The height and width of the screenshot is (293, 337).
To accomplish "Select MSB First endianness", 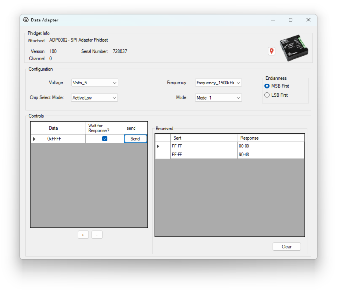I will pyautogui.click(x=267, y=86).
